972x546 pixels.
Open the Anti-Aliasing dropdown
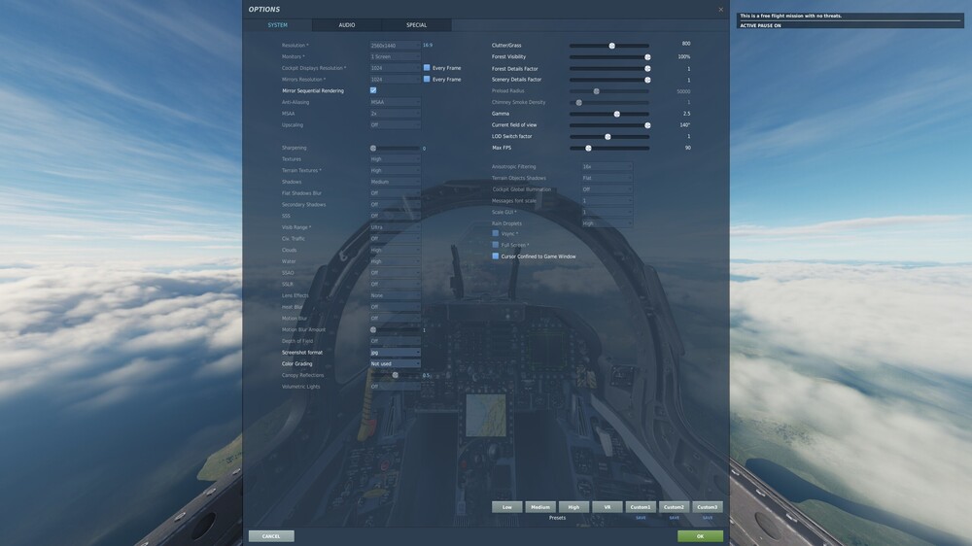395,102
